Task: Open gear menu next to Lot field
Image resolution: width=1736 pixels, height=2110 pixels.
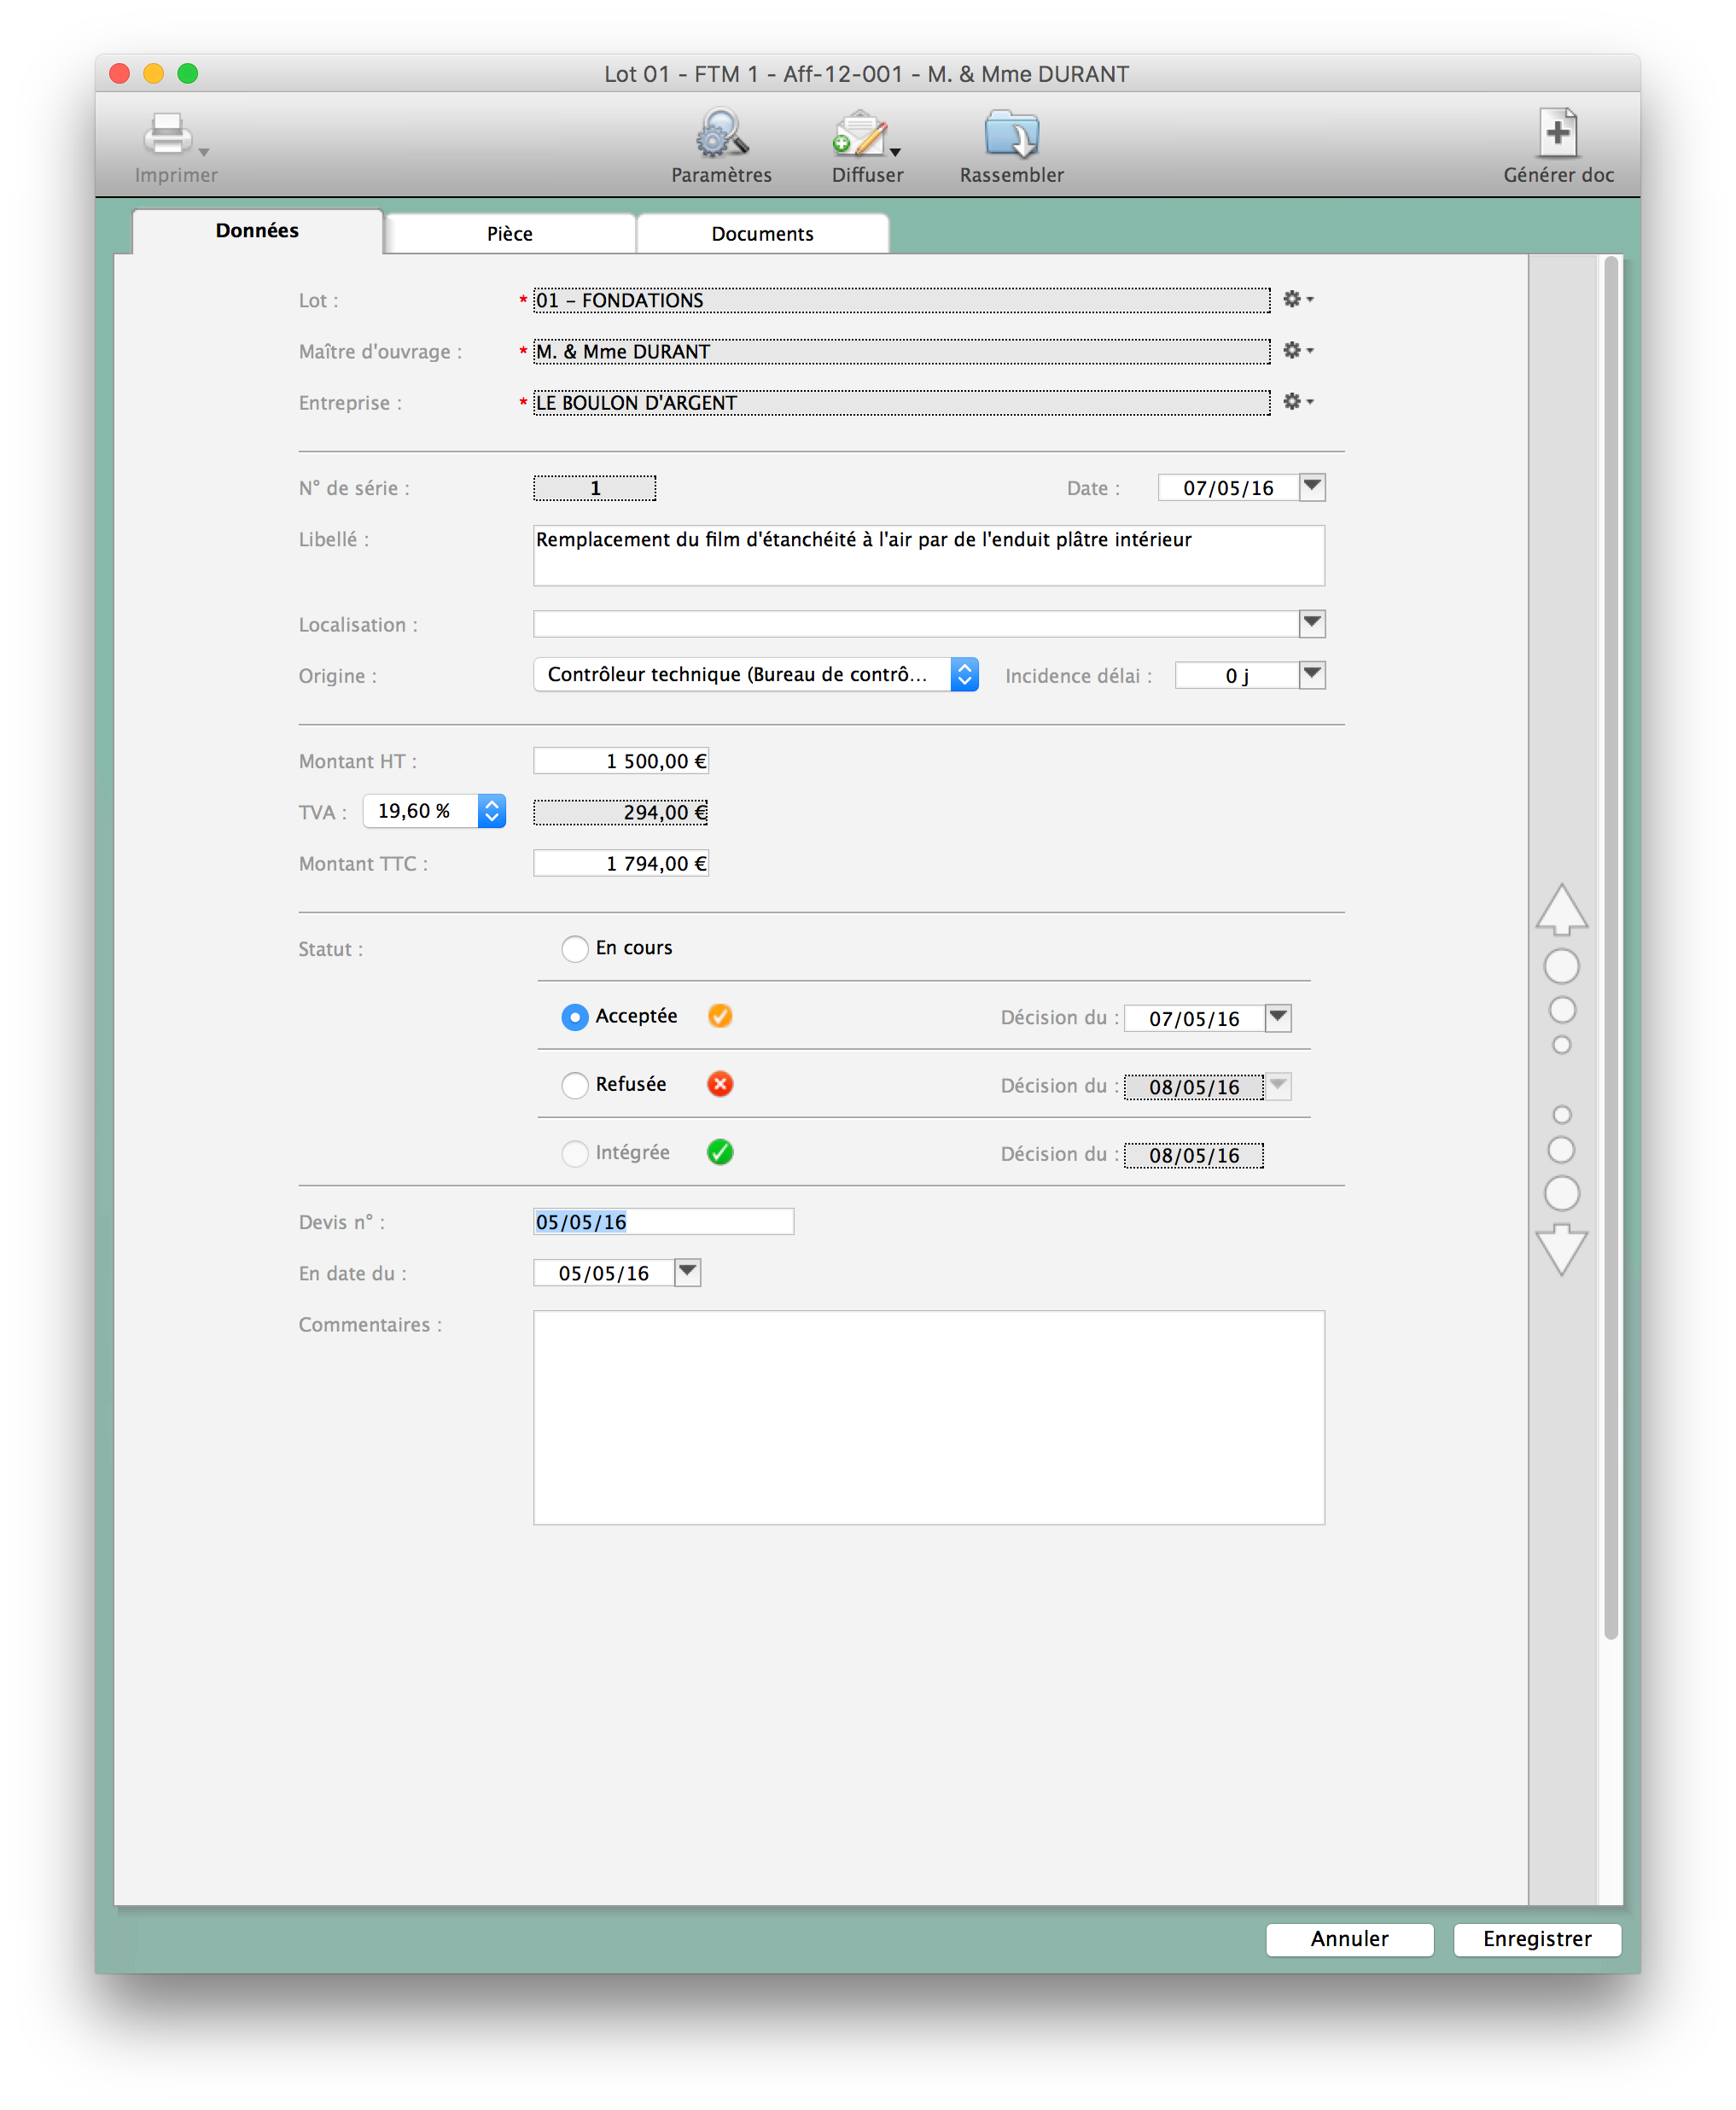Action: tap(1297, 299)
